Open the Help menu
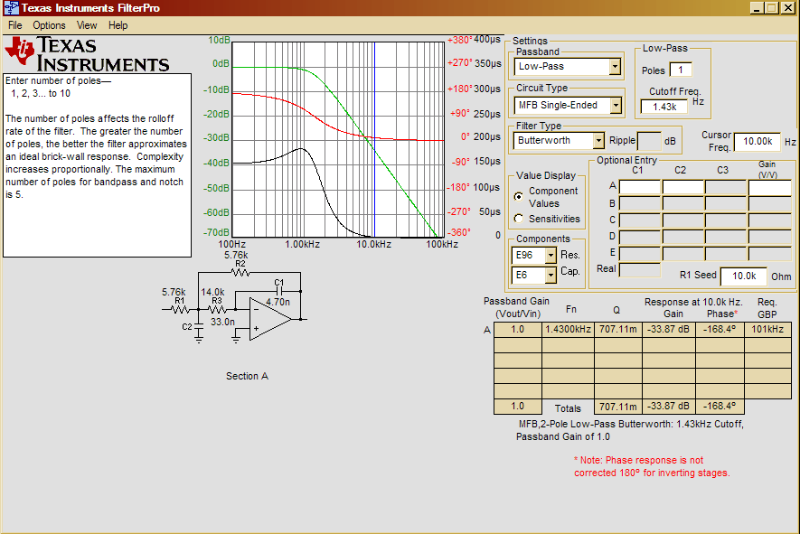800x534 pixels. [118, 25]
